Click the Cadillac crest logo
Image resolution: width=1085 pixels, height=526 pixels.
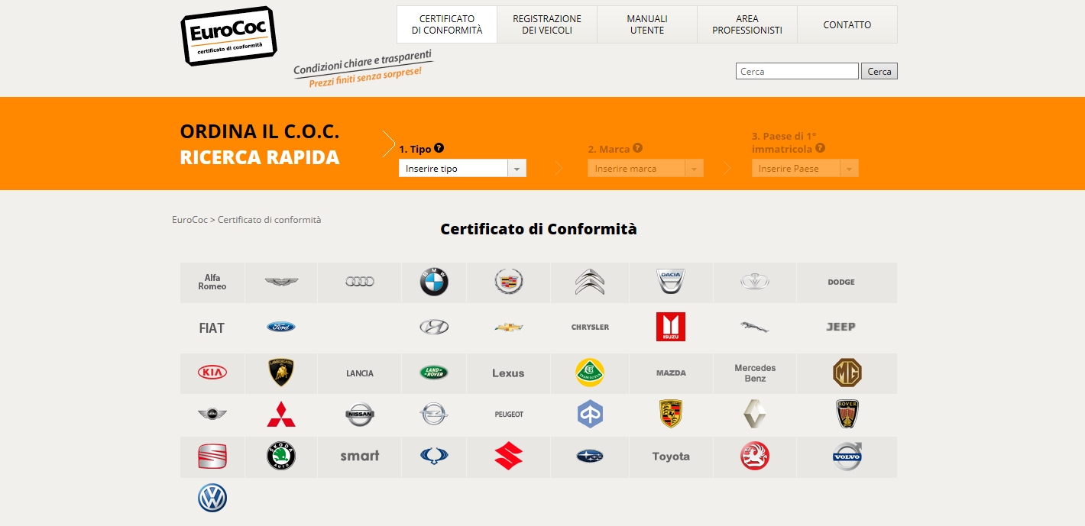pos(509,282)
